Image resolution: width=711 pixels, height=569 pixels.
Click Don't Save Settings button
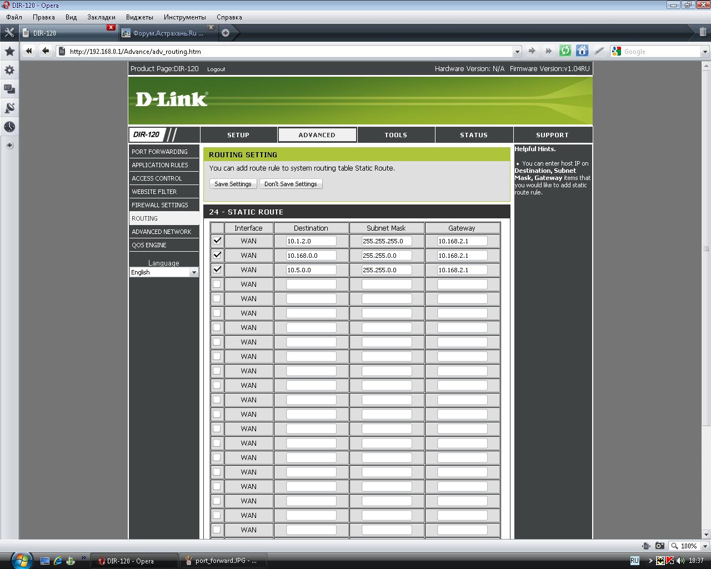(291, 184)
